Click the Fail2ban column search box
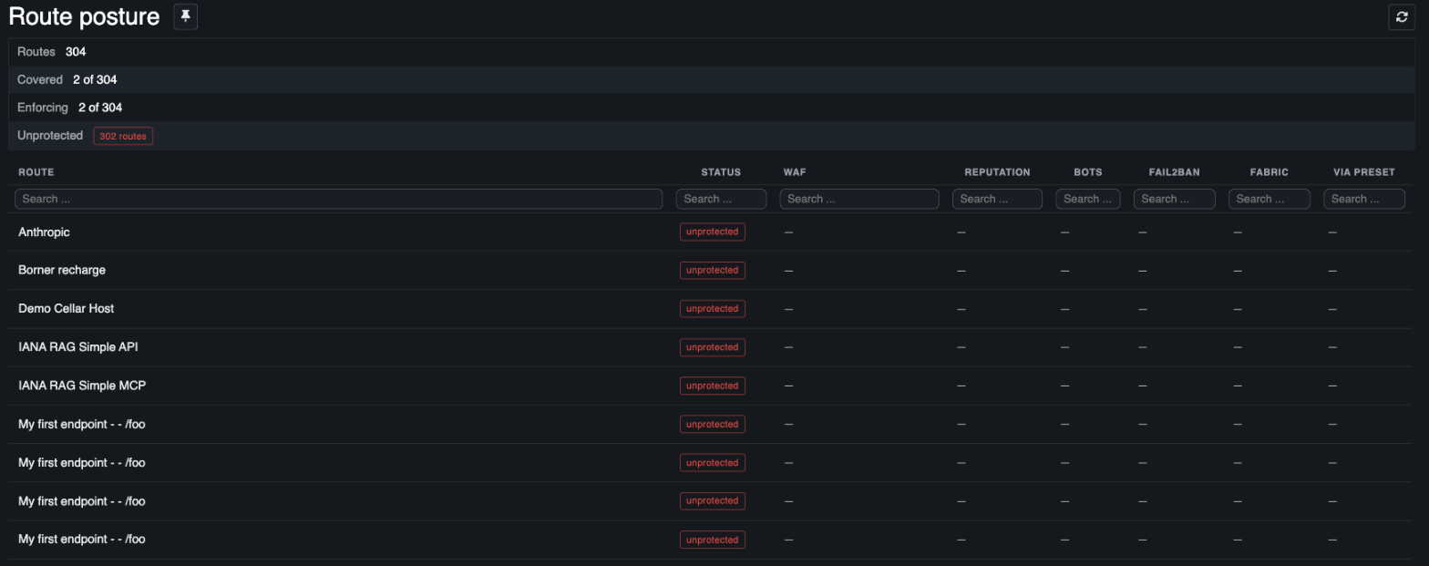Viewport: 1429px width, 566px height. tap(1174, 199)
